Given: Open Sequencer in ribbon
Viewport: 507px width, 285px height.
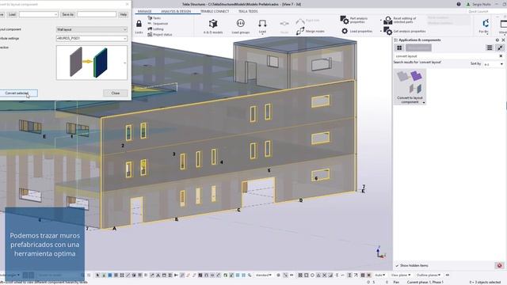Looking at the screenshot, I should pos(158,24).
